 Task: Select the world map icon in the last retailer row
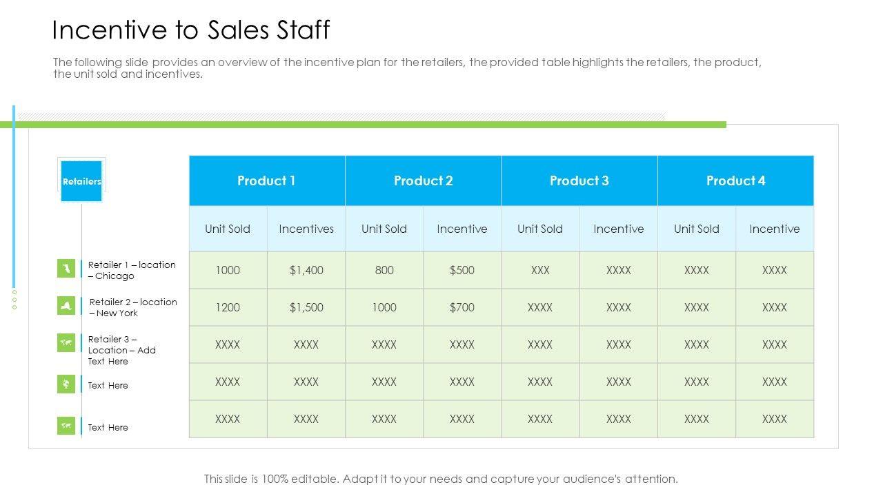(66, 426)
